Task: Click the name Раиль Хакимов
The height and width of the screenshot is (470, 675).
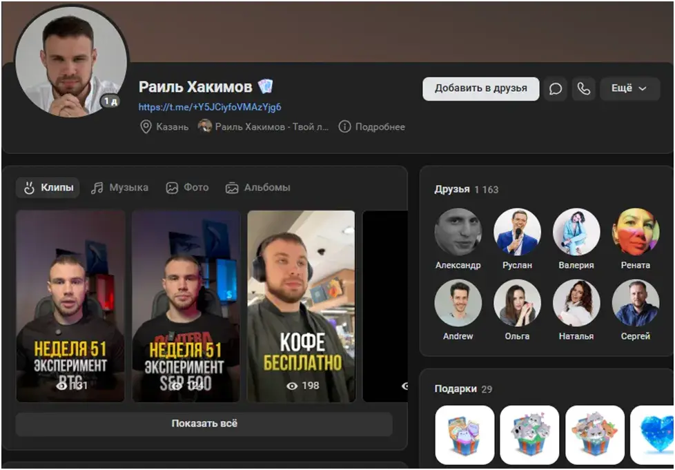Action: point(195,87)
